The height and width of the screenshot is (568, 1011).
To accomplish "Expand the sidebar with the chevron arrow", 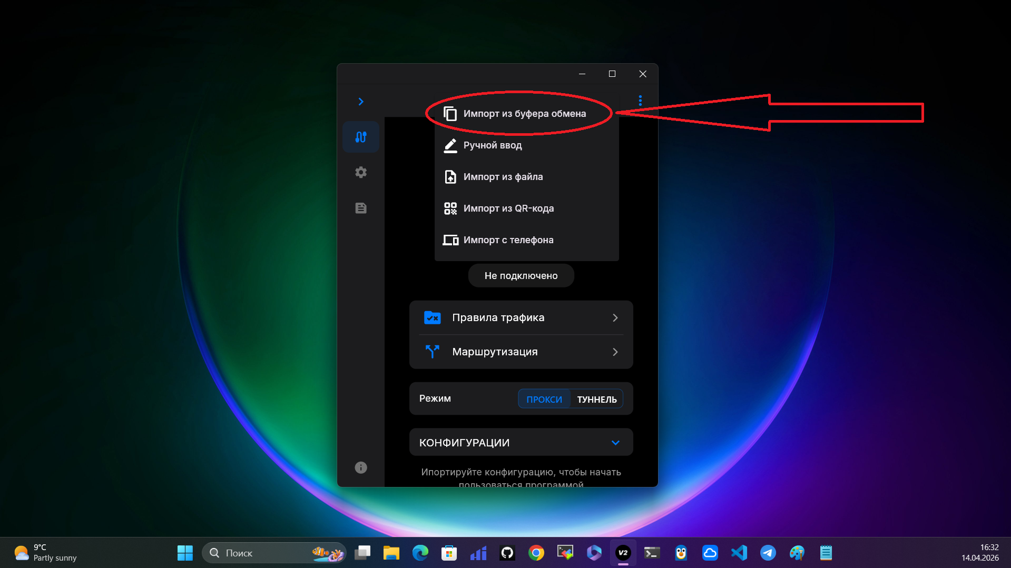I will pyautogui.click(x=361, y=102).
